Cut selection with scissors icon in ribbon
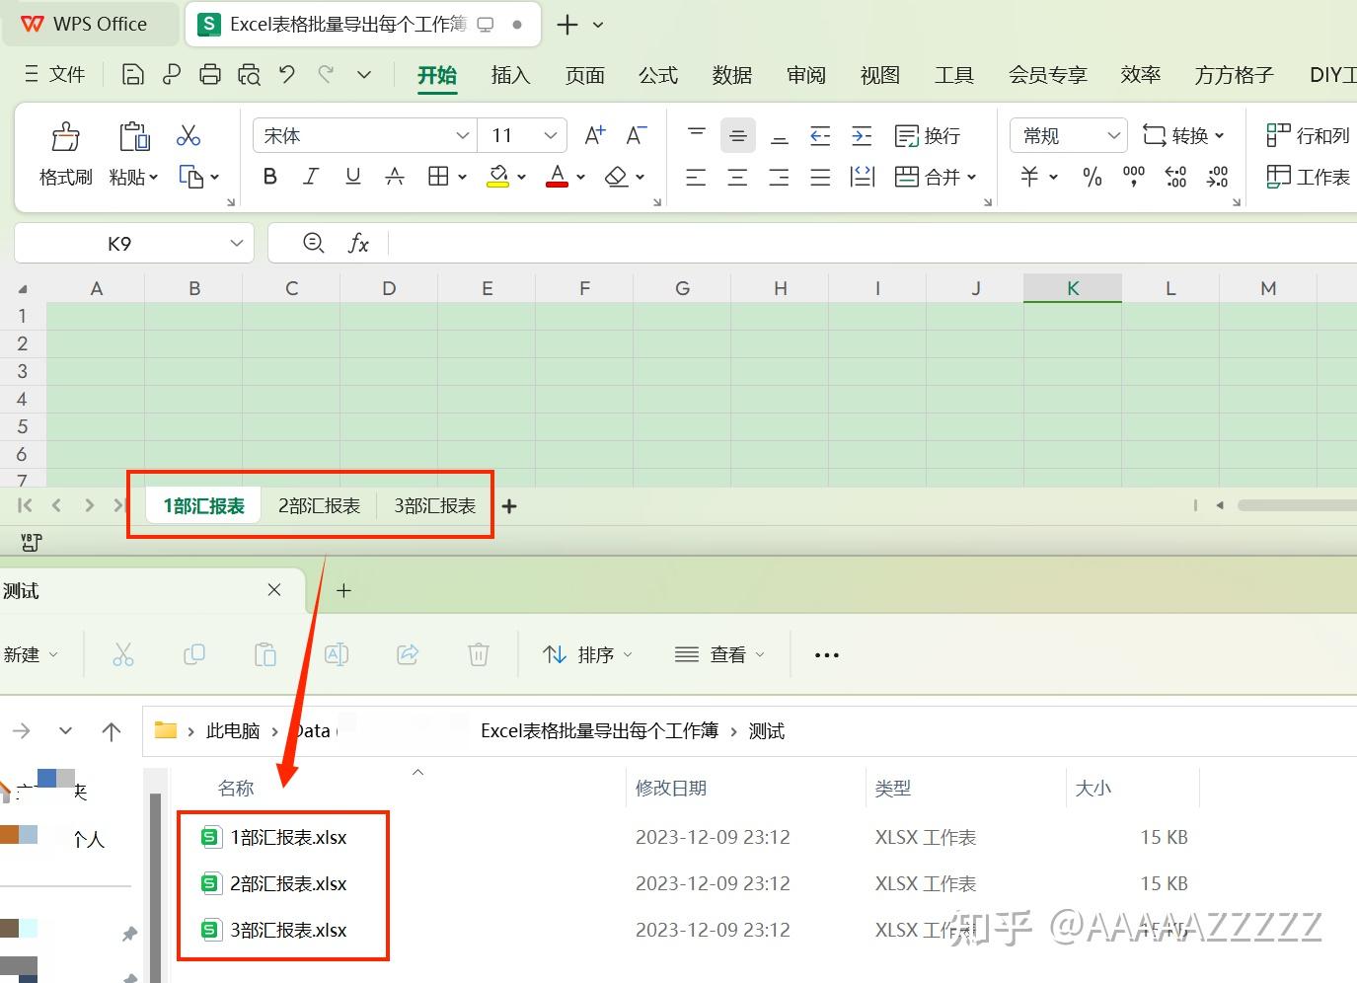Screen dimensions: 1357x983 188,135
